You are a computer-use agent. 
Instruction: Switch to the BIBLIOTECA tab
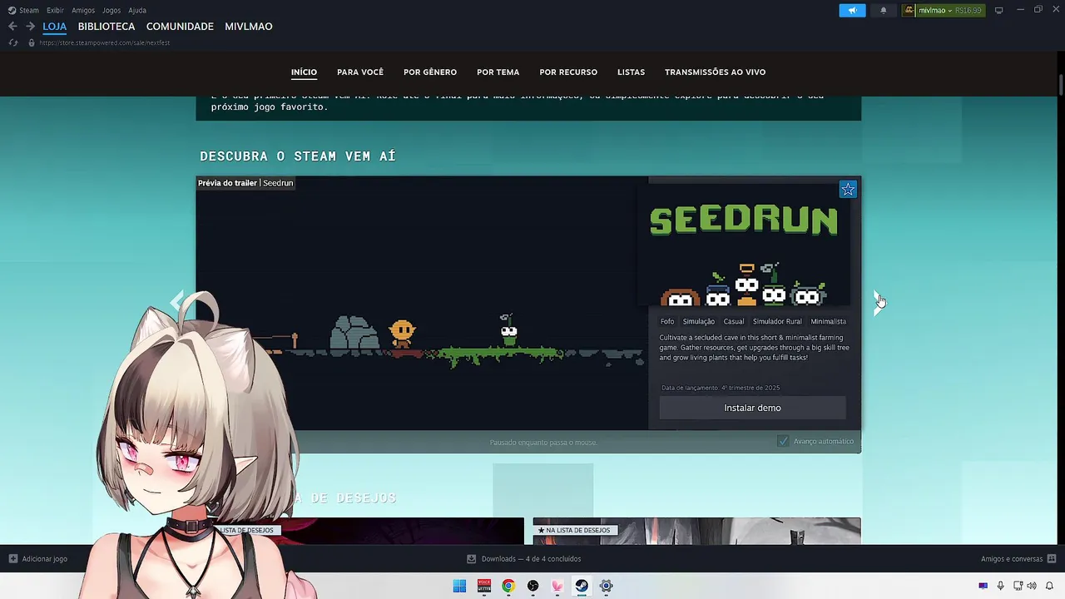(106, 27)
